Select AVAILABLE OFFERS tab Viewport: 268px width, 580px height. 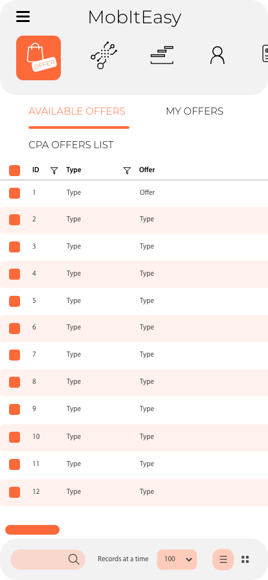click(77, 111)
